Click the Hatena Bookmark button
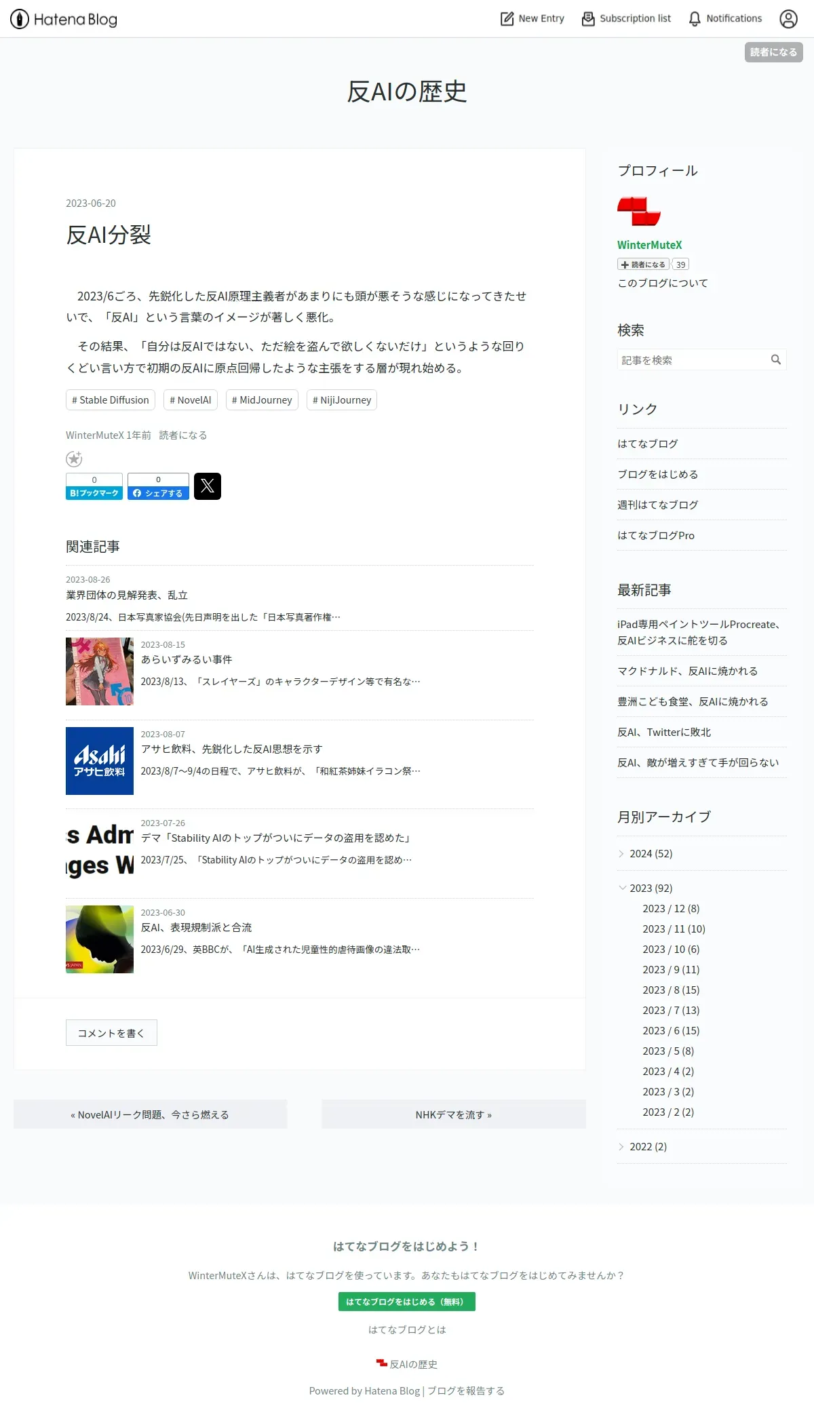Viewport: 814px width, 1425px height. (x=94, y=486)
